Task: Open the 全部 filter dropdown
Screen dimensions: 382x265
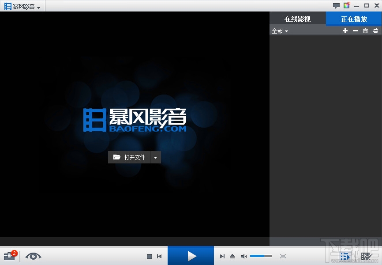Action: (x=280, y=31)
